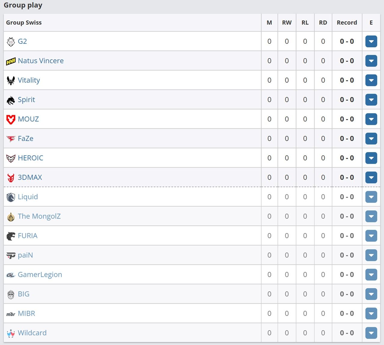Open the HEROIC team page link
This screenshot has width=384, height=345.
pyautogui.click(x=30, y=158)
